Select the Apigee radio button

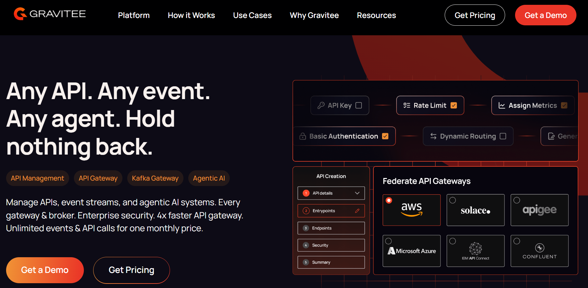(517, 200)
